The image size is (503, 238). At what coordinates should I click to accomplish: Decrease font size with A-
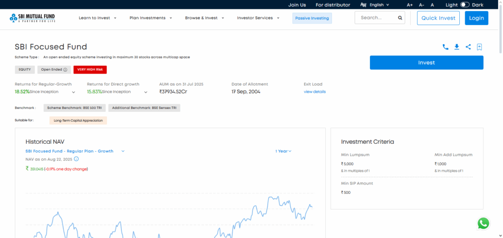(x=421, y=5)
